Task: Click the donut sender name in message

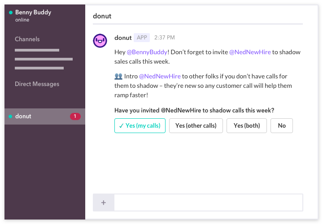Action: (123, 38)
